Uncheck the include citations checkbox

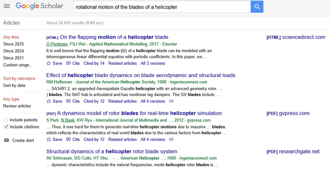click(6, 127)
